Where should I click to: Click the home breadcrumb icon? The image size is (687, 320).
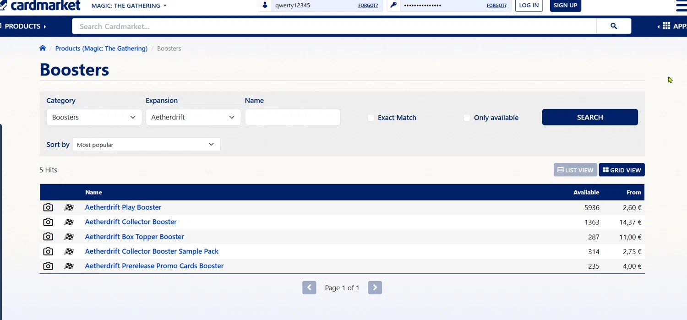pos(43,48)
